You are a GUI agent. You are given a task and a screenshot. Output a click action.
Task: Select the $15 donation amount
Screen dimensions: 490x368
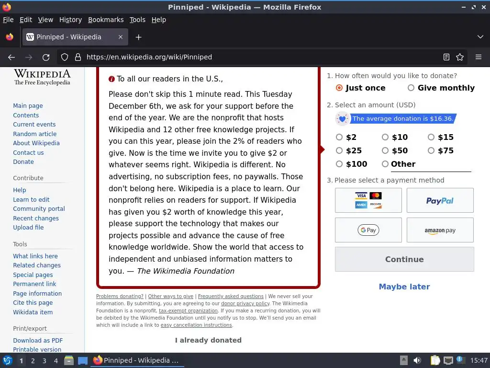point(431,137)
